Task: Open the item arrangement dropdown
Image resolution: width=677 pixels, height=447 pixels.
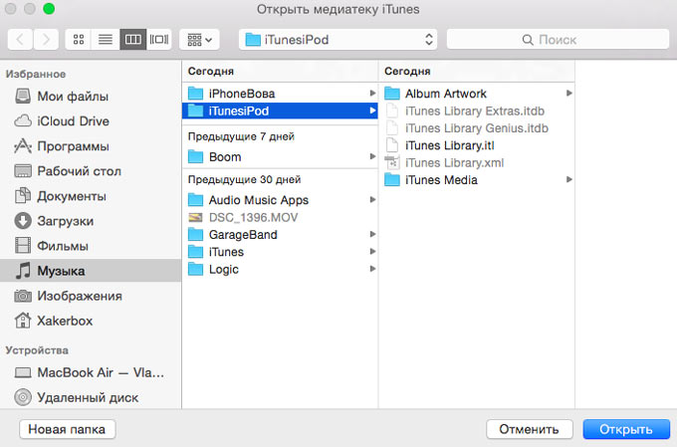Action: [x=199, y=40]
